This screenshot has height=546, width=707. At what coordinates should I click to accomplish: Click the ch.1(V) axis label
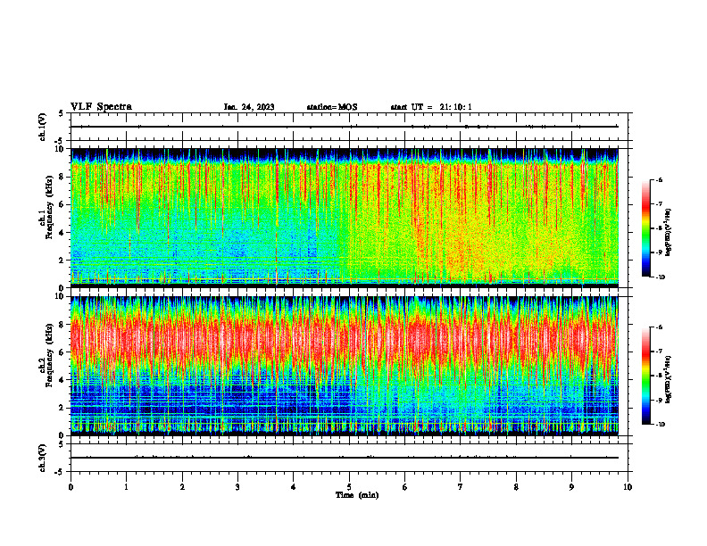pos(43,127)
